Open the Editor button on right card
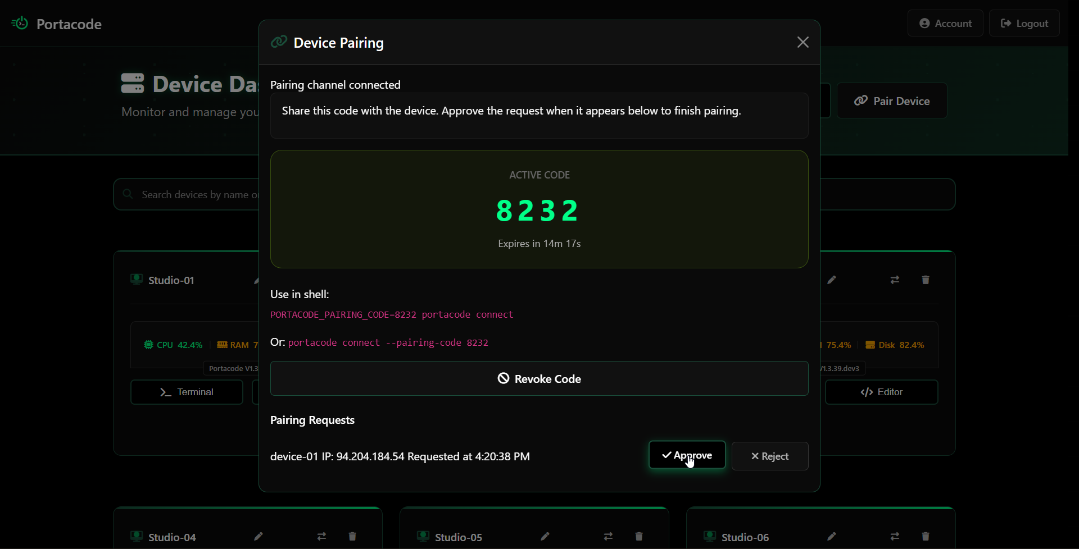This screenshot has height=549, width=1079. 881,392
